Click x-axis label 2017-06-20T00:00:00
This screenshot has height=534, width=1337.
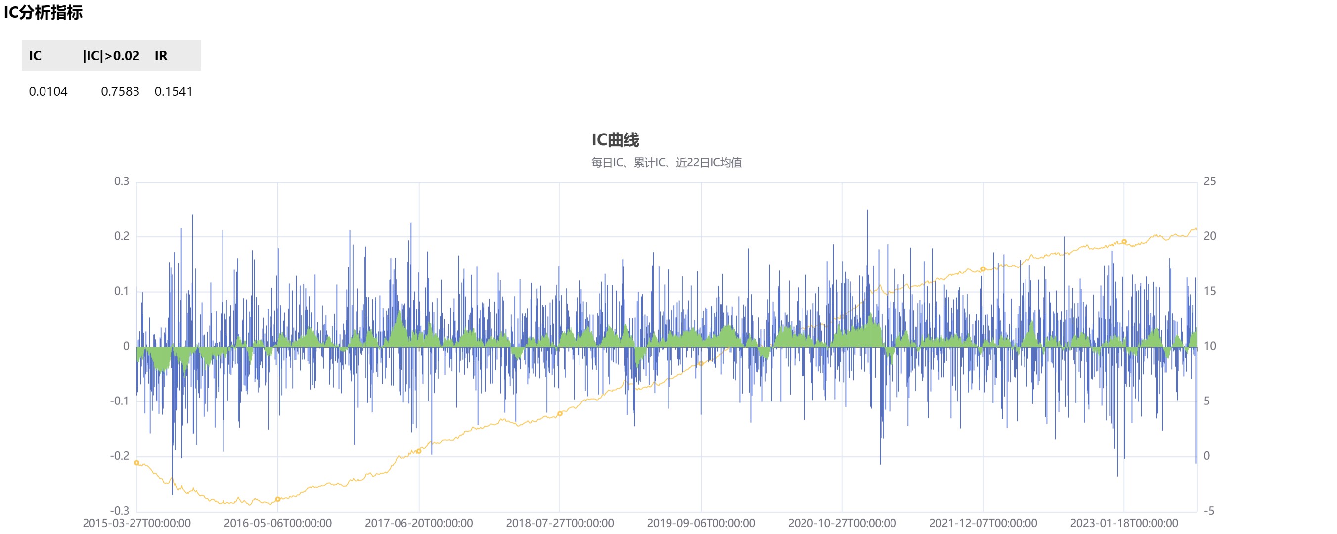(419, 523)
